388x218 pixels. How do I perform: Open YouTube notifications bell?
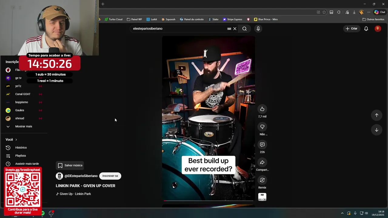(x=366, y=28)
